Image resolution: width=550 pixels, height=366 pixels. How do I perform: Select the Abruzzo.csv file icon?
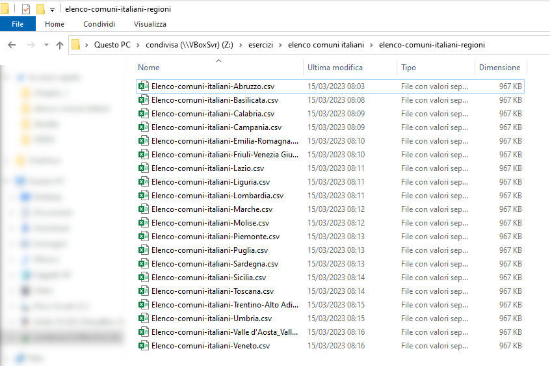pyautogui.click(x=143, y=86)
